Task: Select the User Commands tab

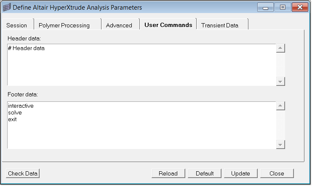Action: (x=168, y=25)
